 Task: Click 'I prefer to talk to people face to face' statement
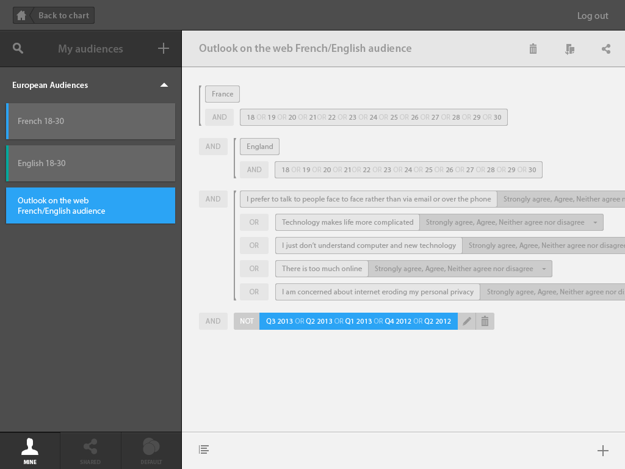point(369,199)
